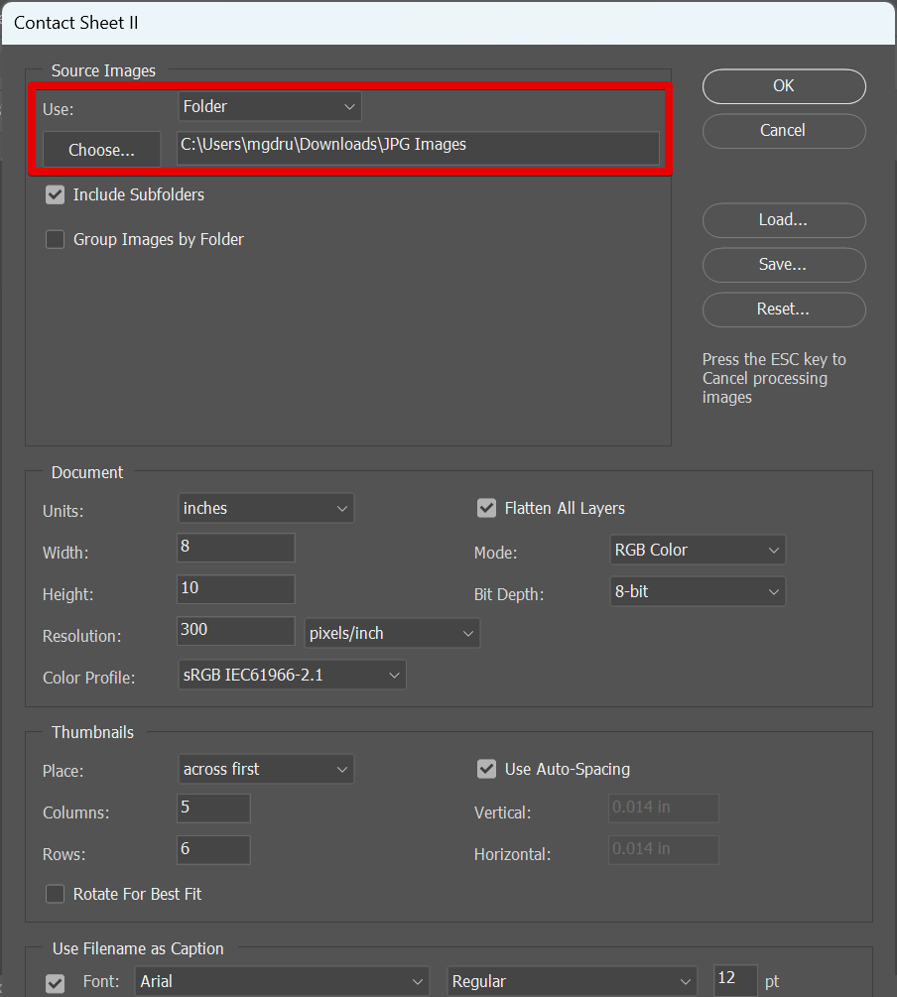The height and width of the screenshot is (997, 897).
Task: Enable Group Images by Folder
Action: coord(56,240)
